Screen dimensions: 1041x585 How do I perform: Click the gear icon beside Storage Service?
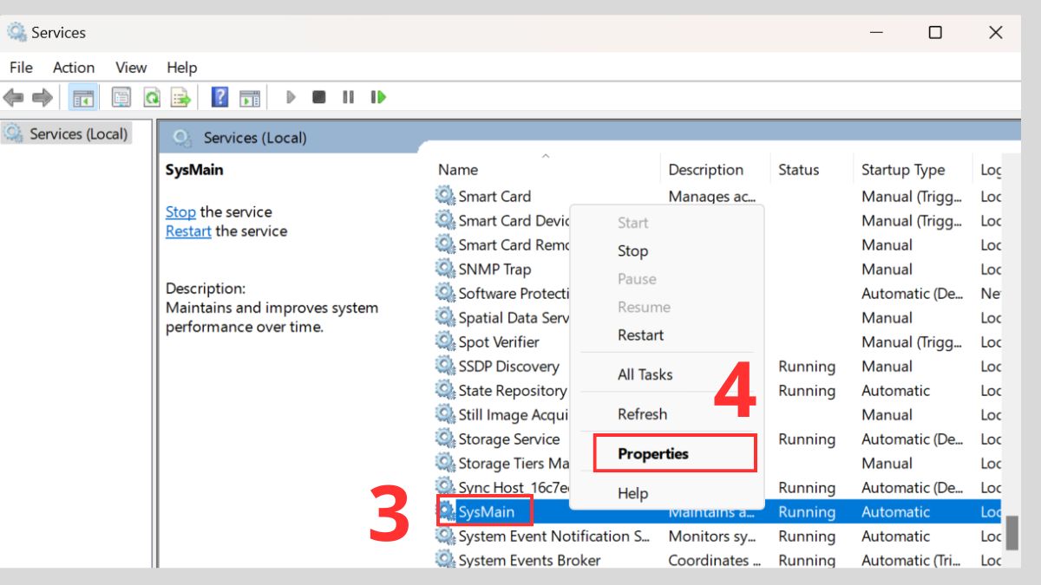pos(446,439)
